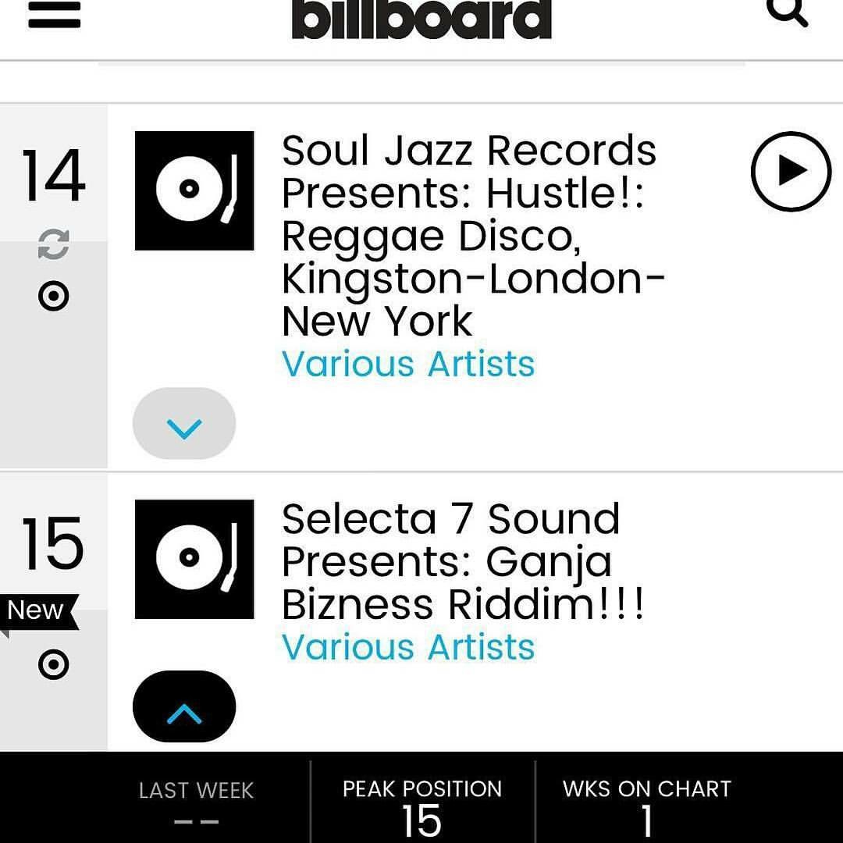
Task: Open Various Artists link under Soul Jazz Records
Action: (x=408, y=365)
